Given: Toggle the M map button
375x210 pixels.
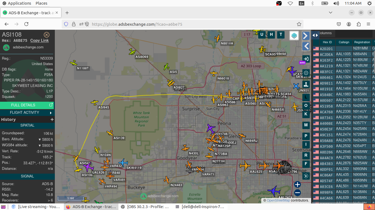Looking at the screenshot, I should pyautogui.click(x=306, y=125).
